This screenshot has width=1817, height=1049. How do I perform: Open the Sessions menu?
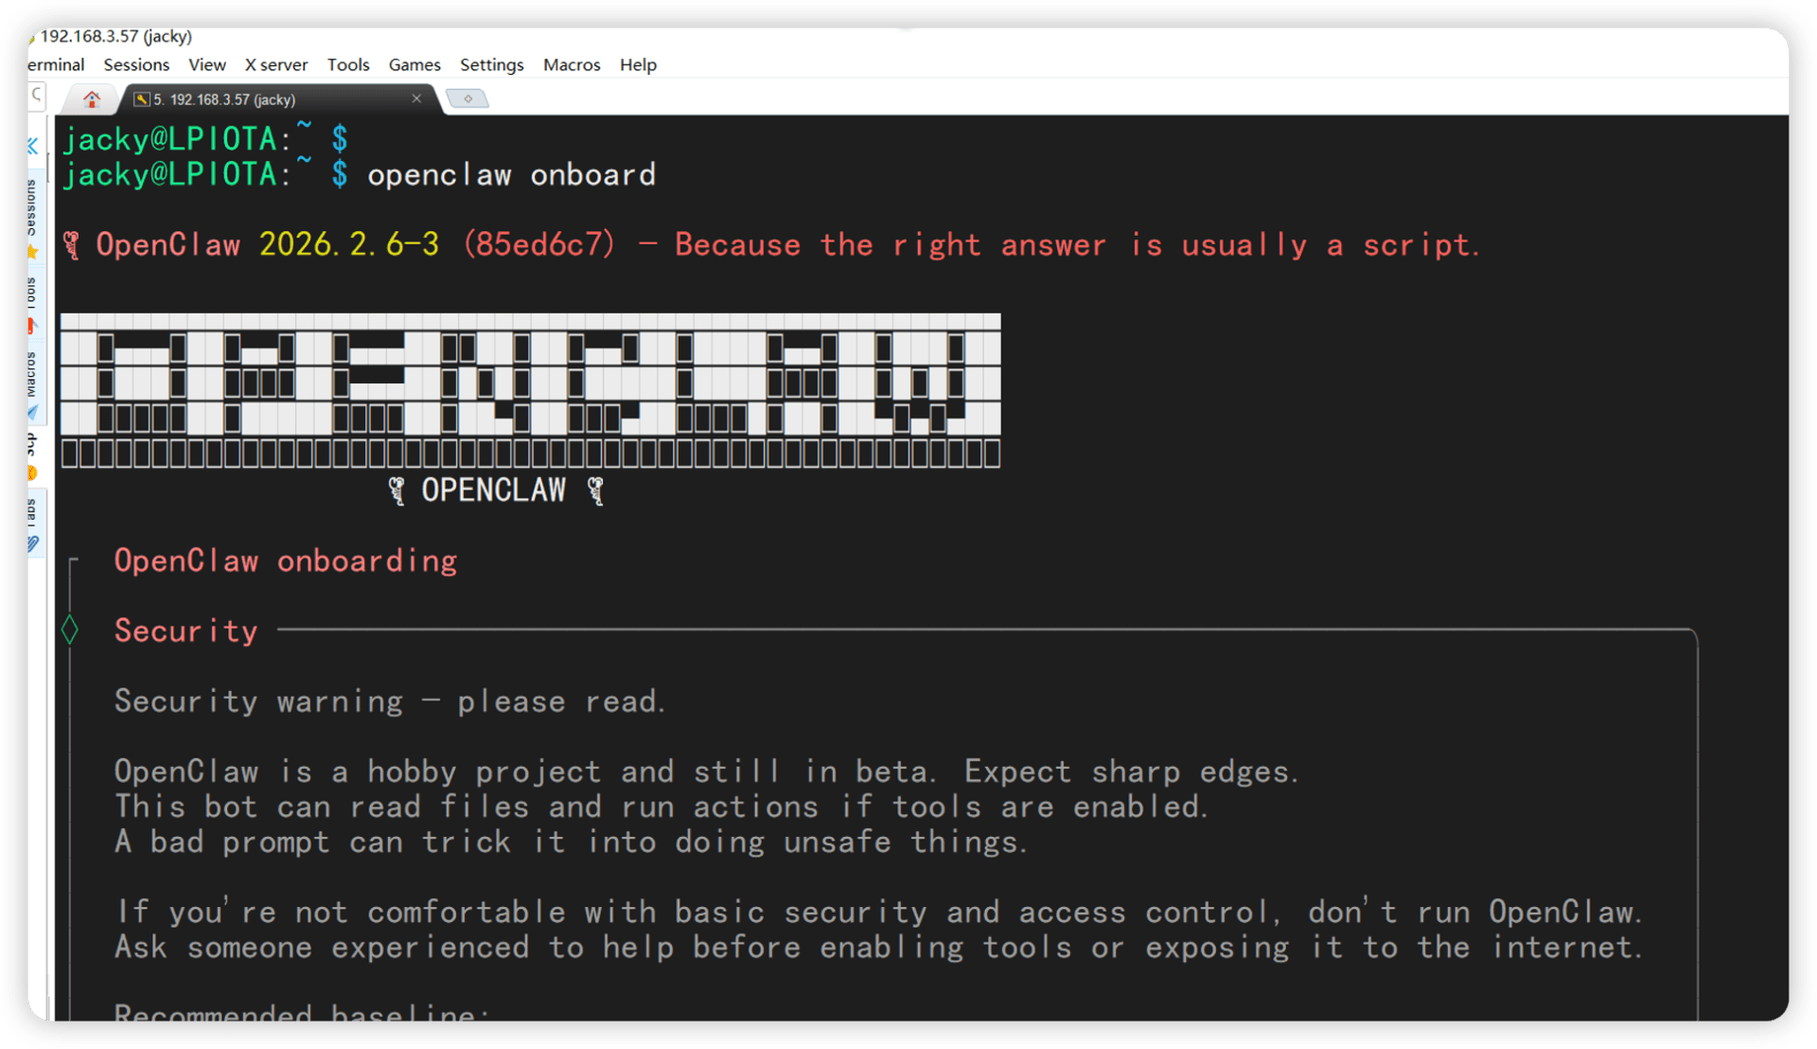[x=136, y=64]
